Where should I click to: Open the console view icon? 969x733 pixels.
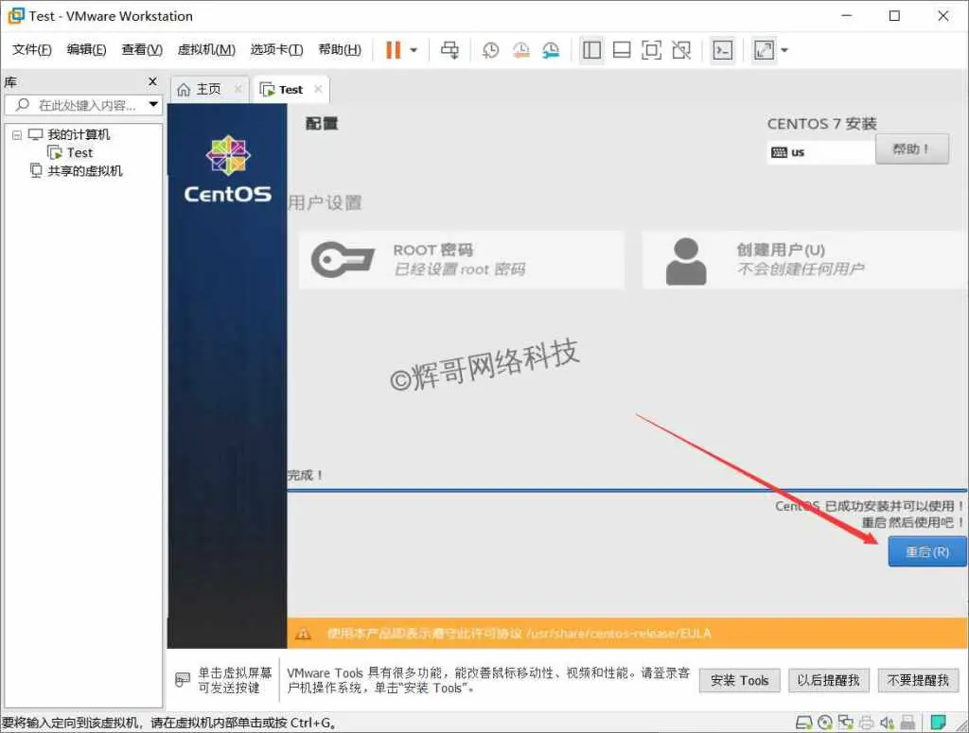[x=722, y=50]
